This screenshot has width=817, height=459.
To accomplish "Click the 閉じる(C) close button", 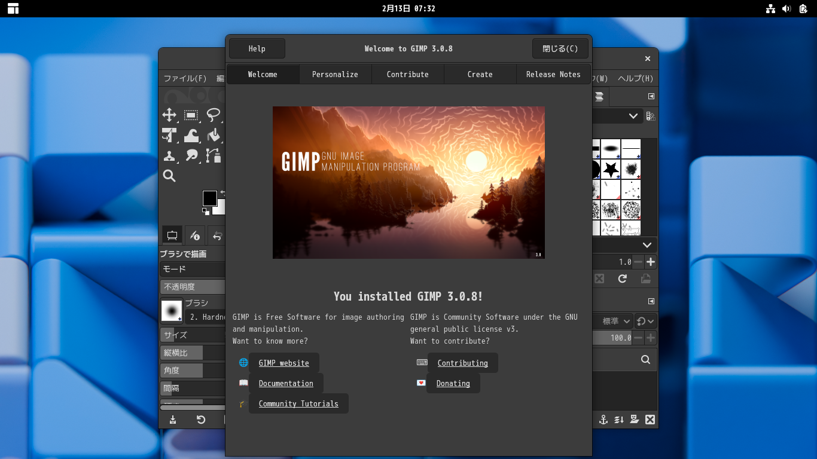I will click(560, 48).
